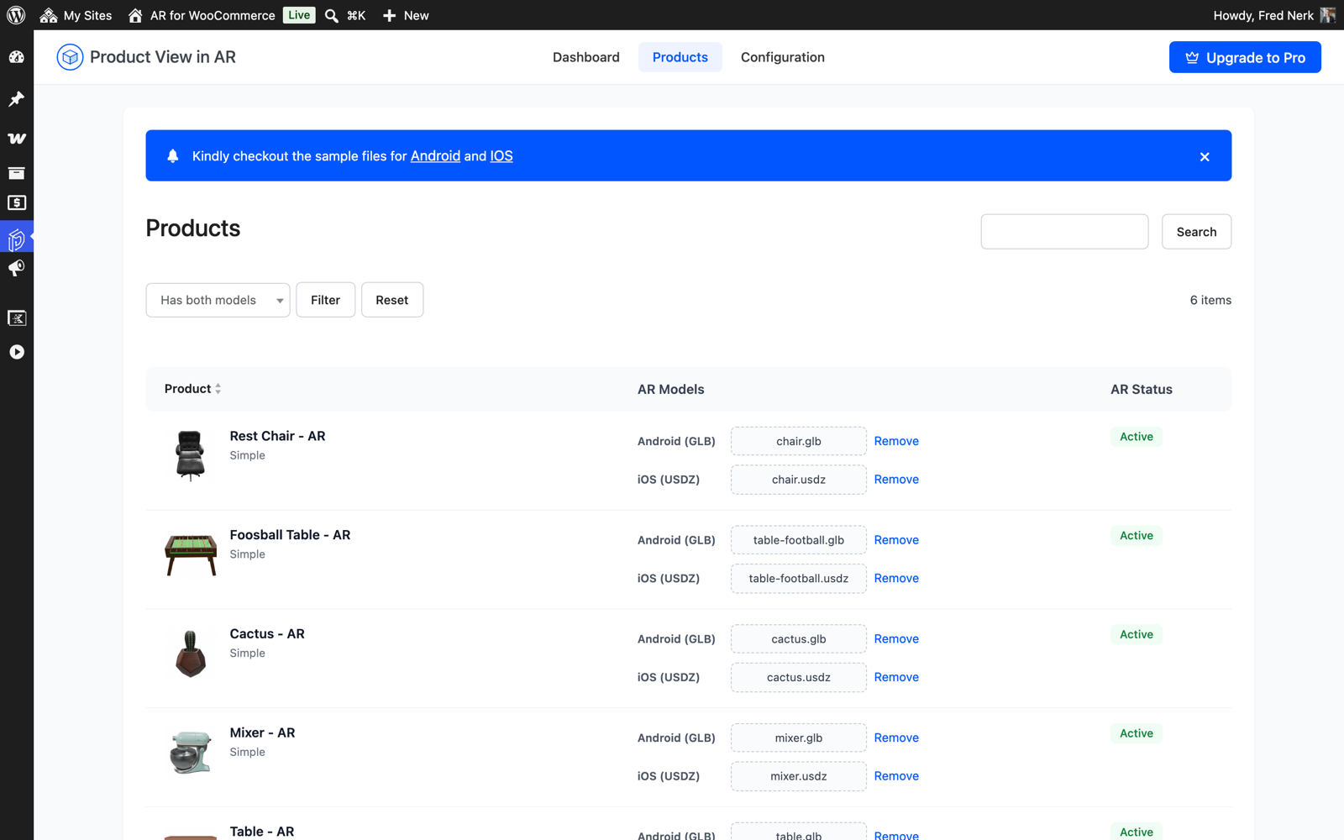Open the Table - AR product
Viewport: 1344px width, 840px height.
tap(262, 832)
